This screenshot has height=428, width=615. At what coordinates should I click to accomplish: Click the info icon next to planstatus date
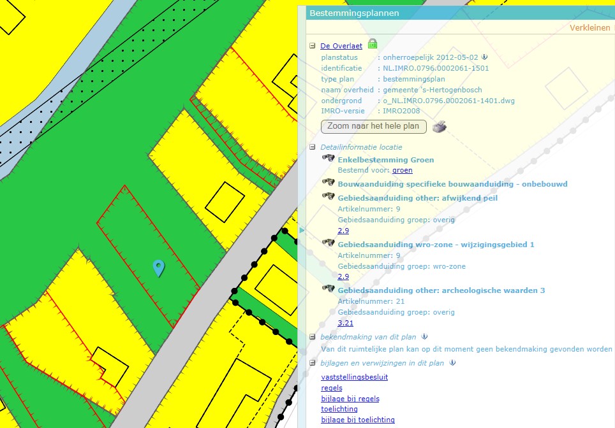(484, 57)
